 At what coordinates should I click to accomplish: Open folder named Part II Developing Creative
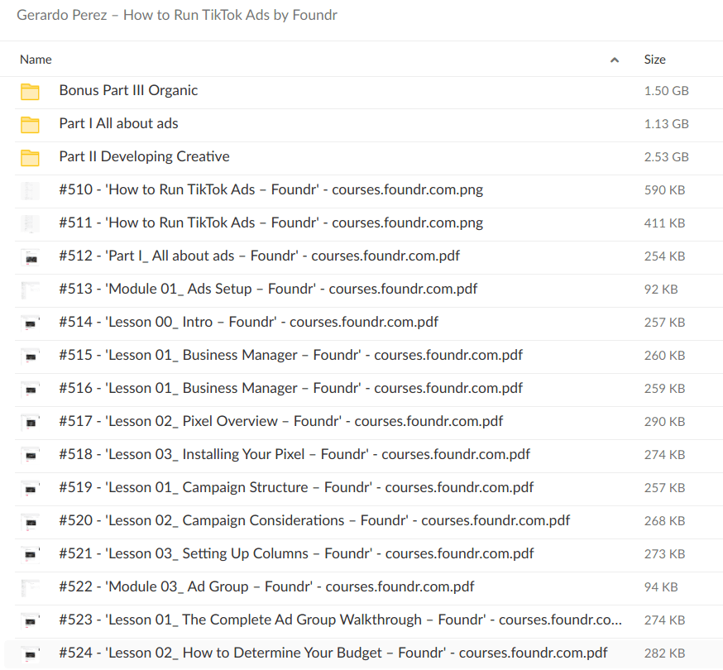point(144,156)
